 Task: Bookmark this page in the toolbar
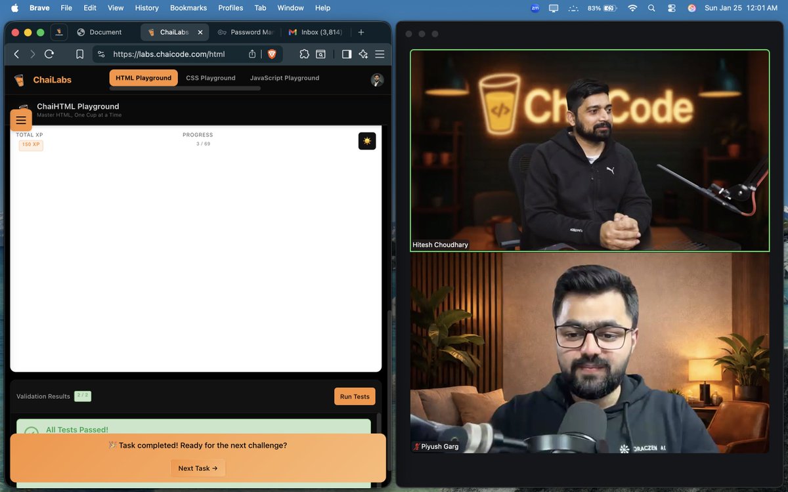[x=79, y=54]
